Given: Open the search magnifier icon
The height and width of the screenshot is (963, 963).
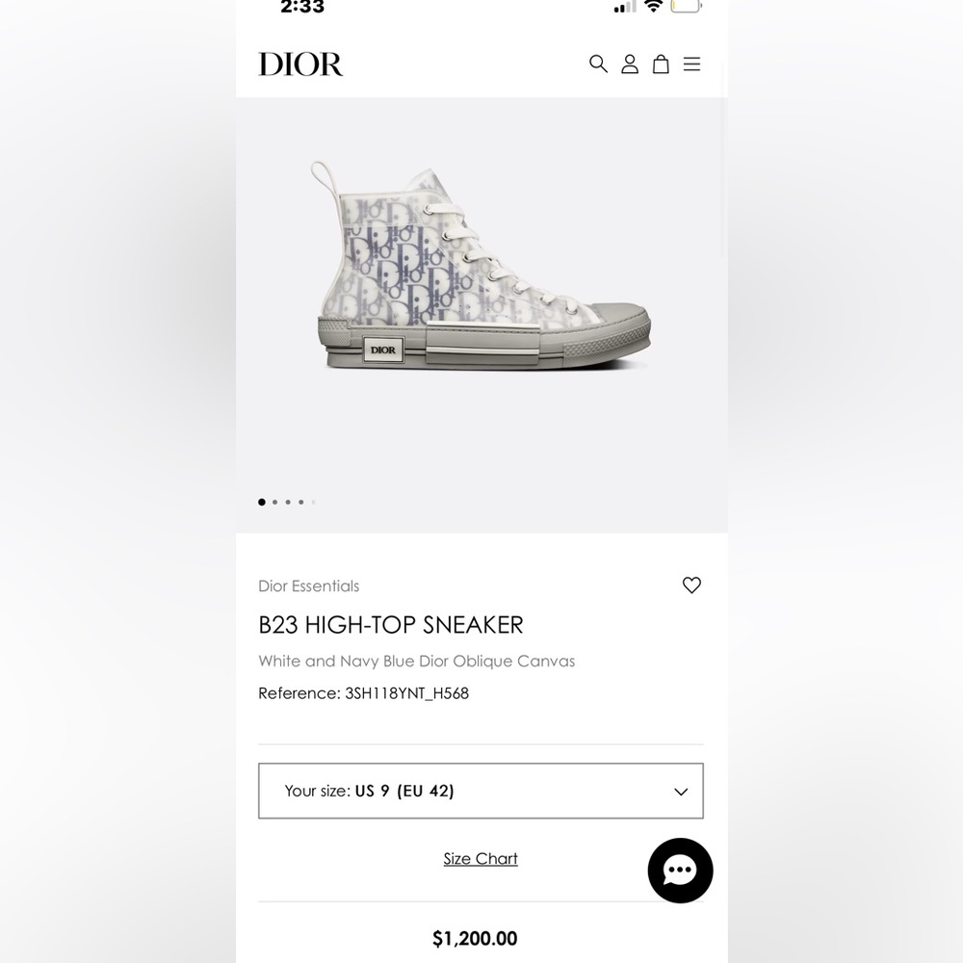Looking at the screenshot, I should click(598, 64).
